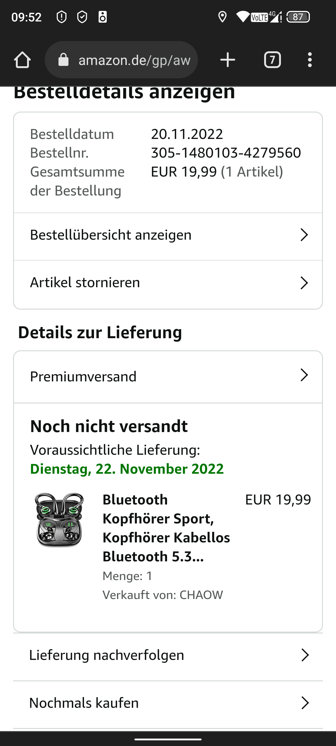Viewport: 336px width, 746px height.
Task: Tap the headphones product thumbnail
Action: pyautogui.click(x=59, y=519)
